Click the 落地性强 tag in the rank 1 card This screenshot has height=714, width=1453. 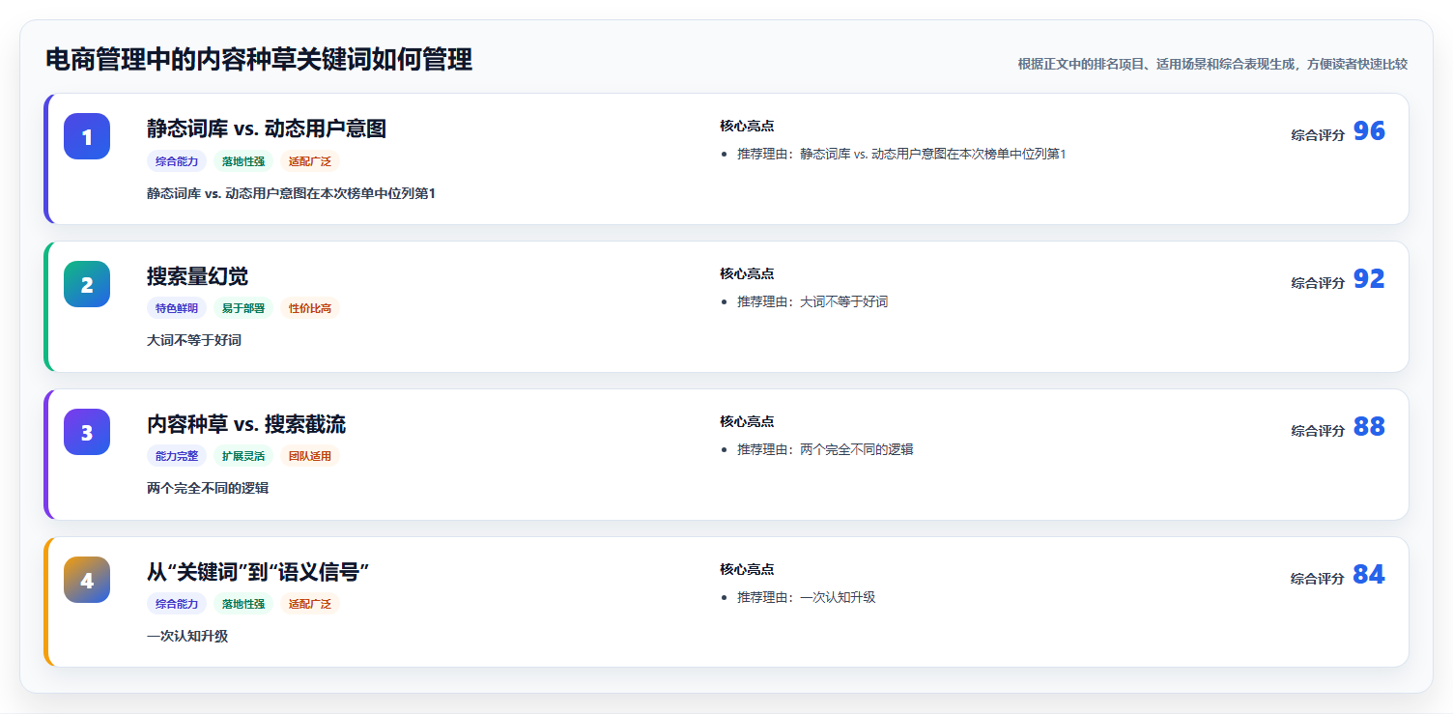[x=243, y=161]
